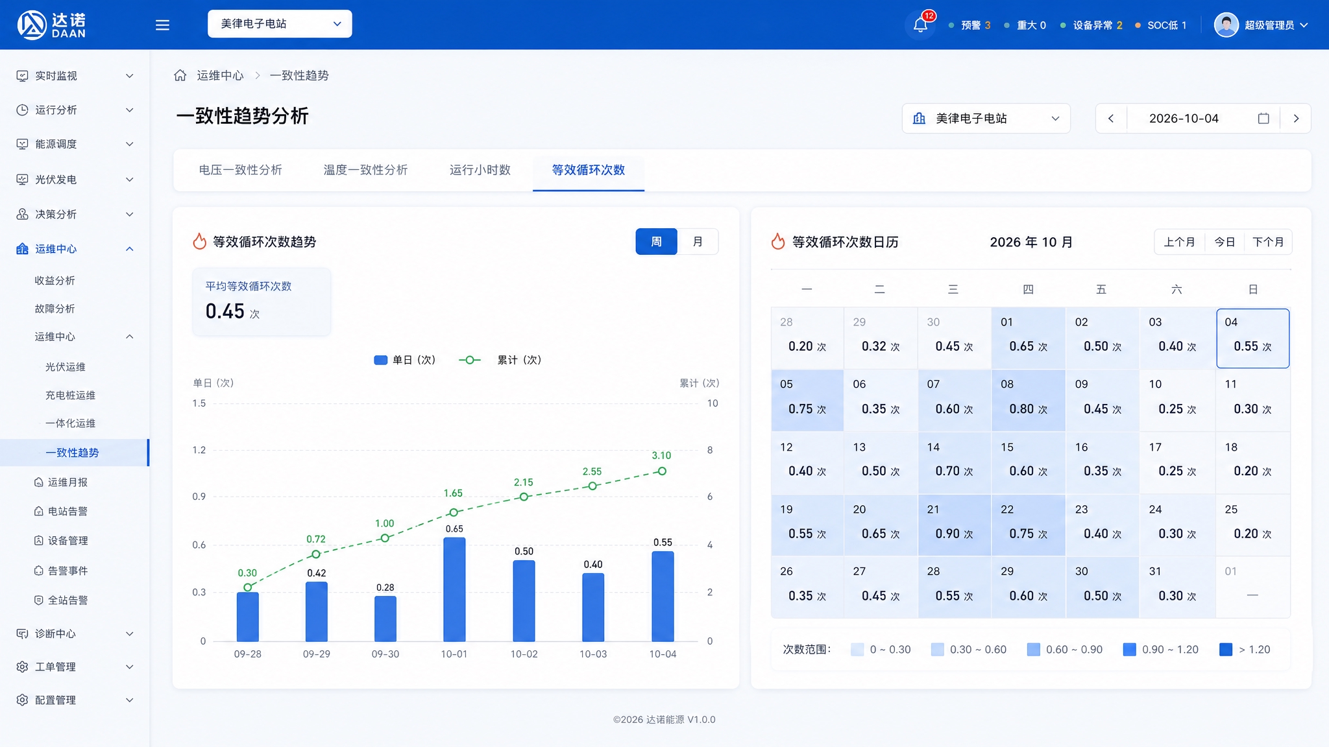Click the 设备异常 2 status indicator
Image resolution: width=1329 pixels, height=747 pixels.
[1091, 25]
